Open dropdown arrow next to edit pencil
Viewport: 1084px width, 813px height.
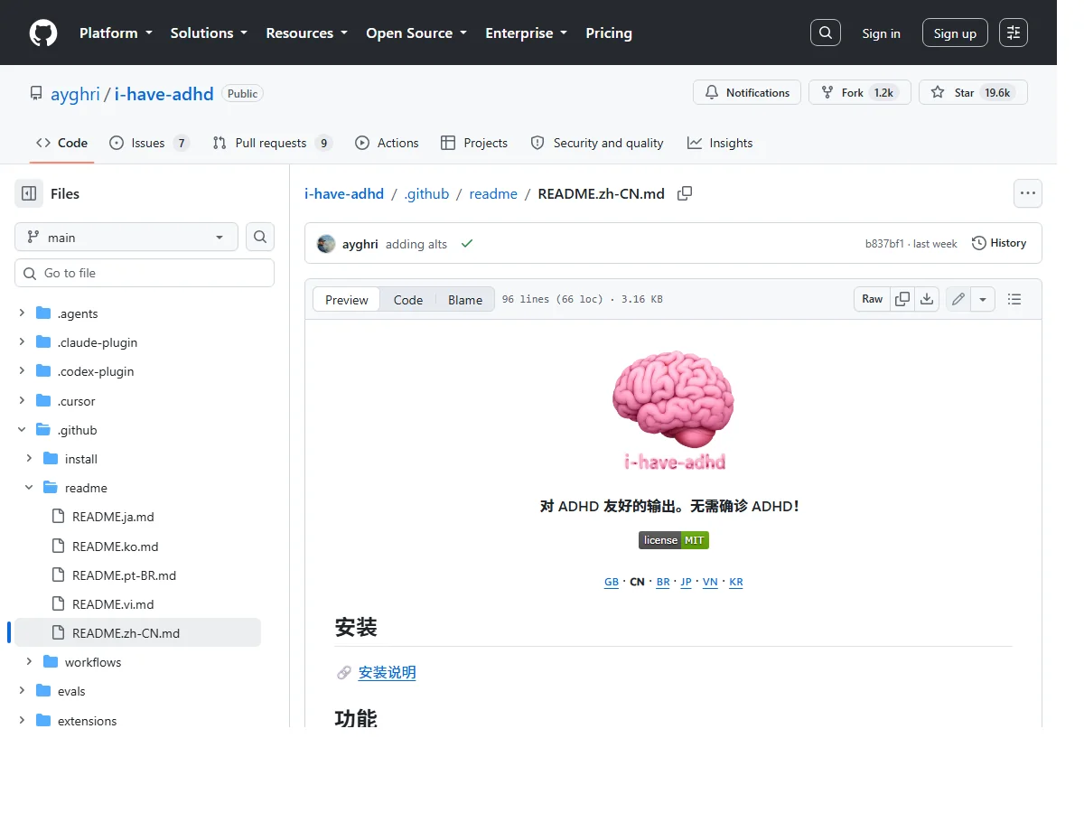983,299
